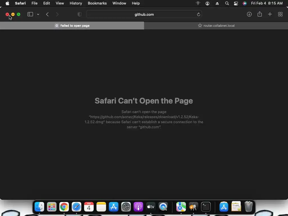288x216 pixels.
Task: Activate Siri from the menu bar
Action: (245, 3)
